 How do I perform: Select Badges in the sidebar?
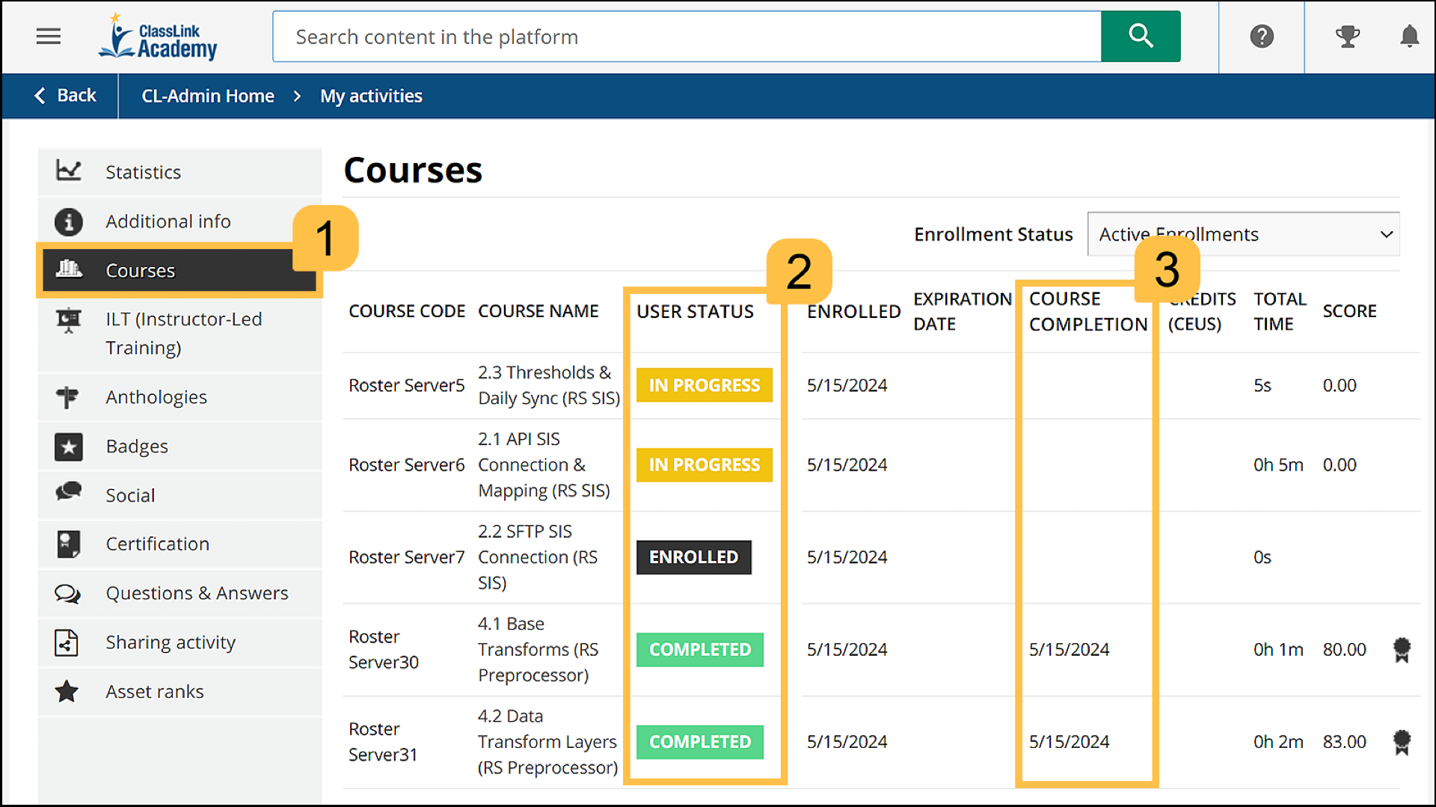click(137, 447)
